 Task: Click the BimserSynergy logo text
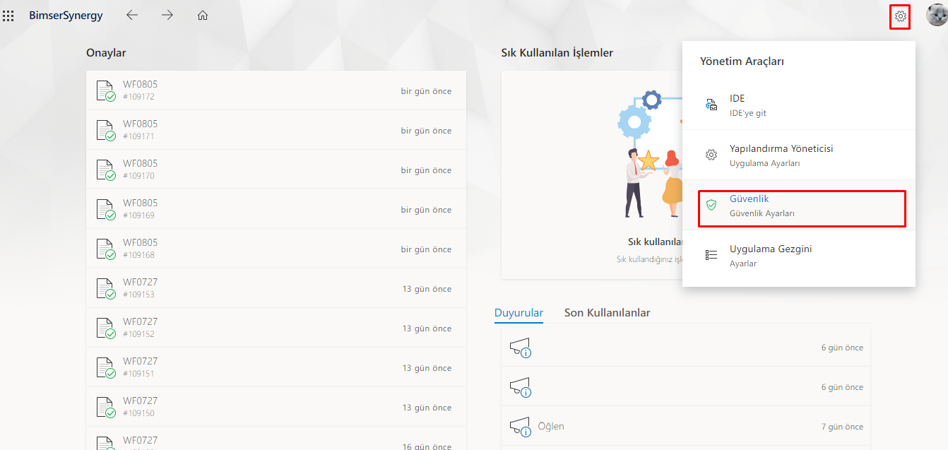(66, 16)
